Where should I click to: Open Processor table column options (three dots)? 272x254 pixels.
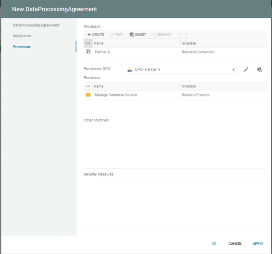point(88,43)
